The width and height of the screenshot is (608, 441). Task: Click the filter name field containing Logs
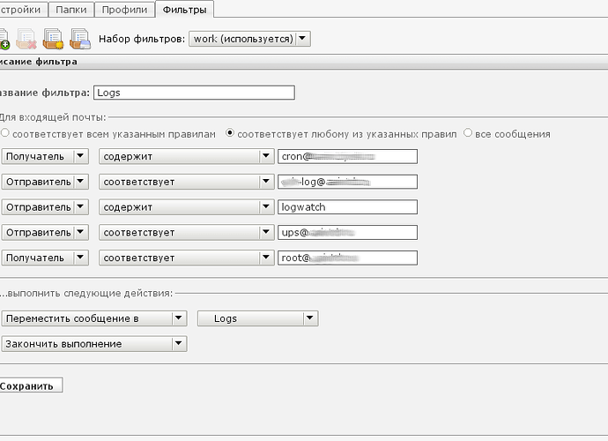[194, 93]
